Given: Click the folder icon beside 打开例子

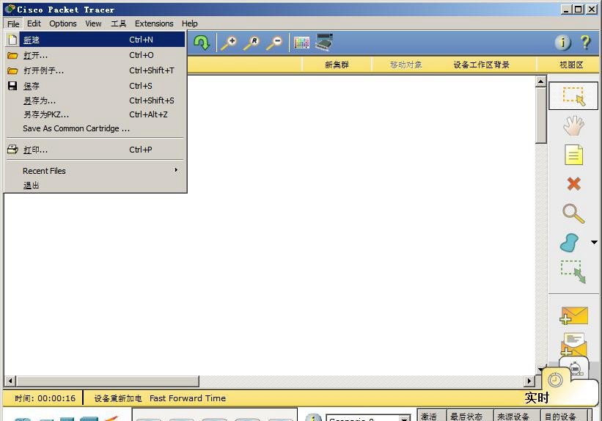Looking at the screenshot, I should 12,70.
